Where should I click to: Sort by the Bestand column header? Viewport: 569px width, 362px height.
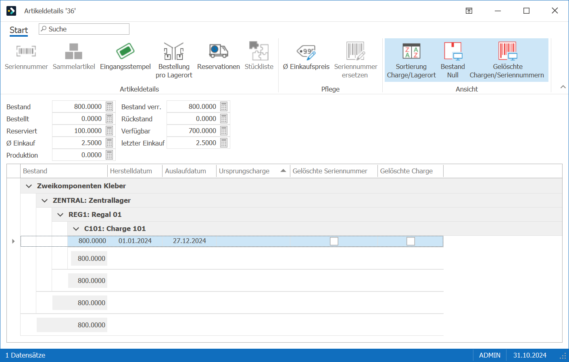tap(64, 171)
